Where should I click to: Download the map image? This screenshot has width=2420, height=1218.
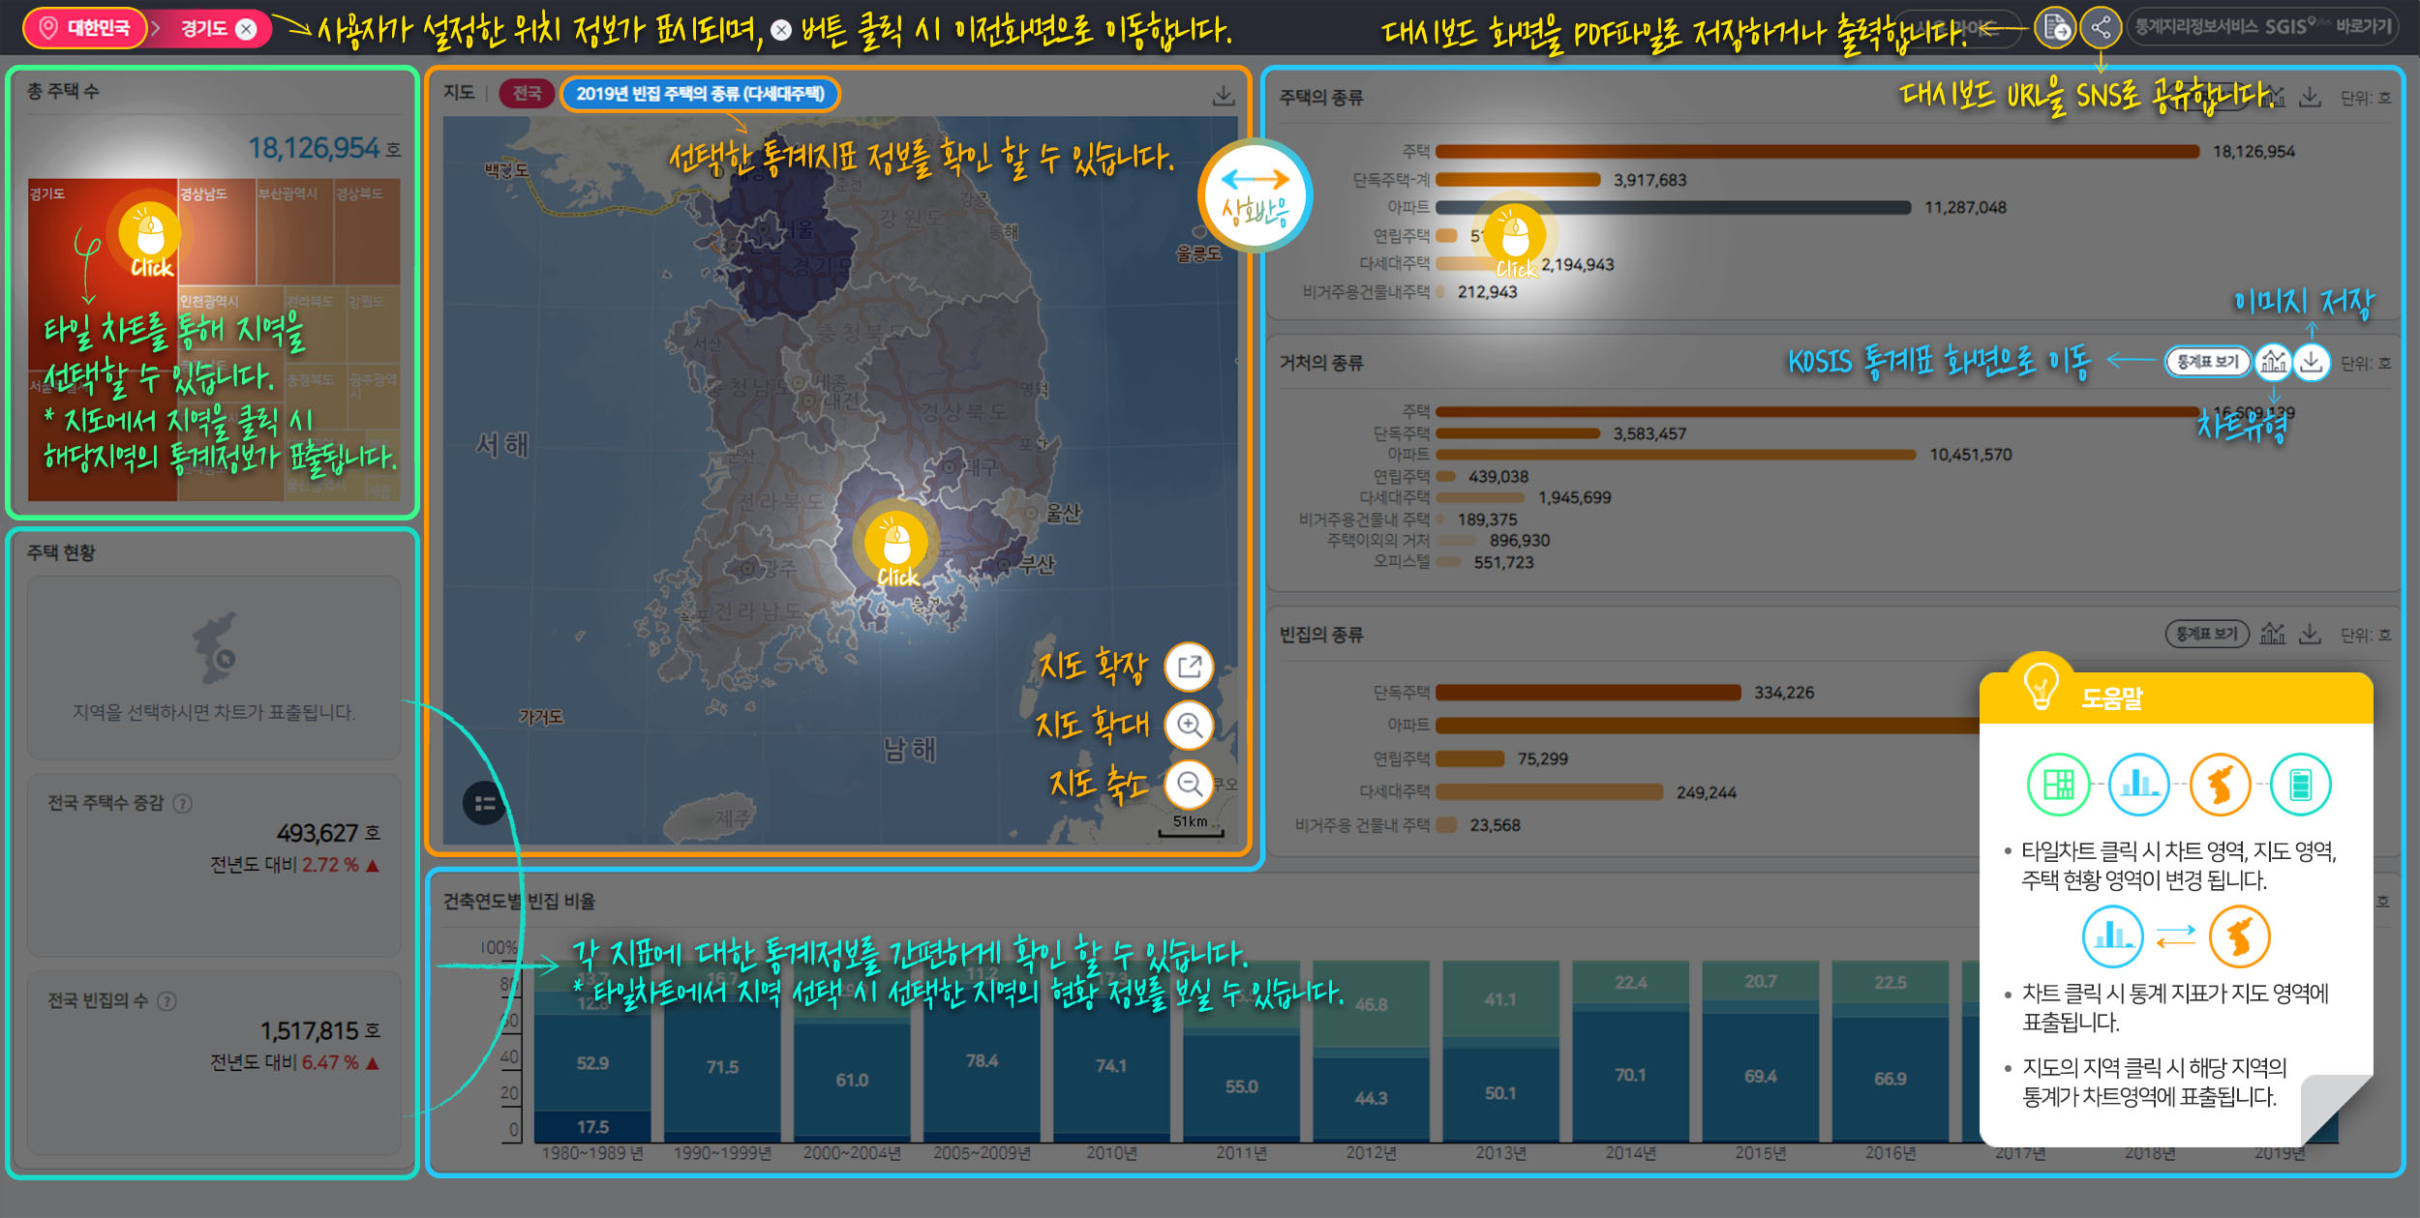point(1224,95)
